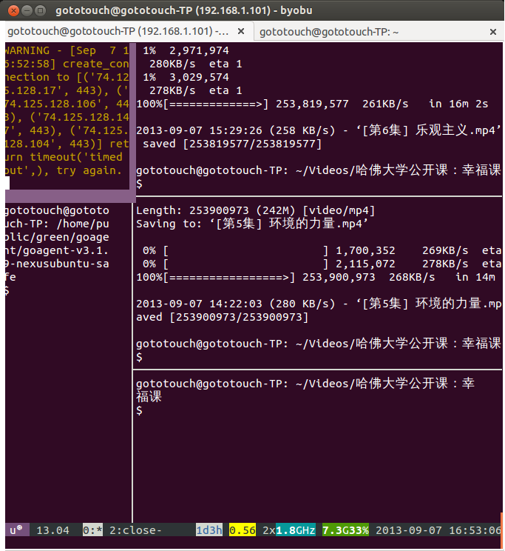Select the gototouch-TP (192.168.1.101) tab
This screenshot has height=551, width=505.
coord(129,32)
